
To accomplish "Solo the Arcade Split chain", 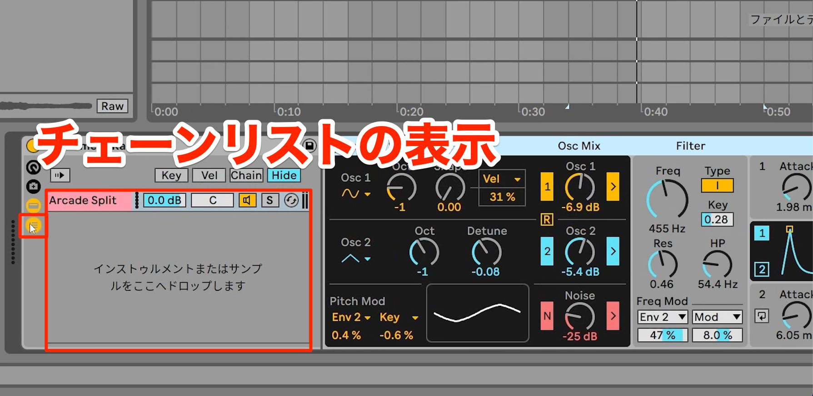I will tap(270, 200).
